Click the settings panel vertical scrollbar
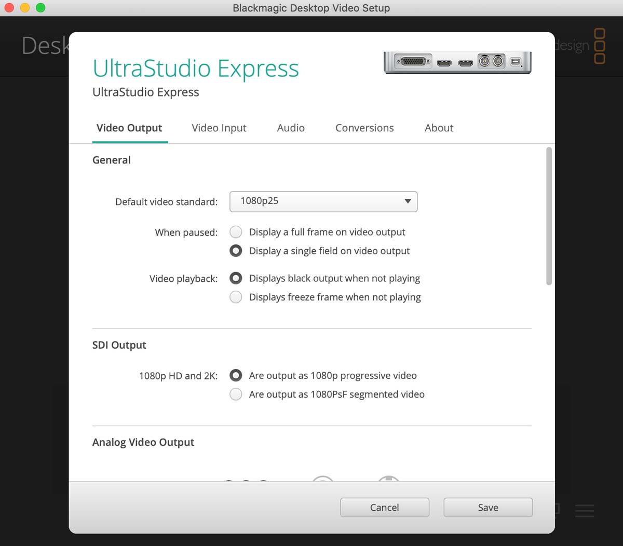Image resolution: width=623 pixels, height=546 pixels. (x=549, y=216)
